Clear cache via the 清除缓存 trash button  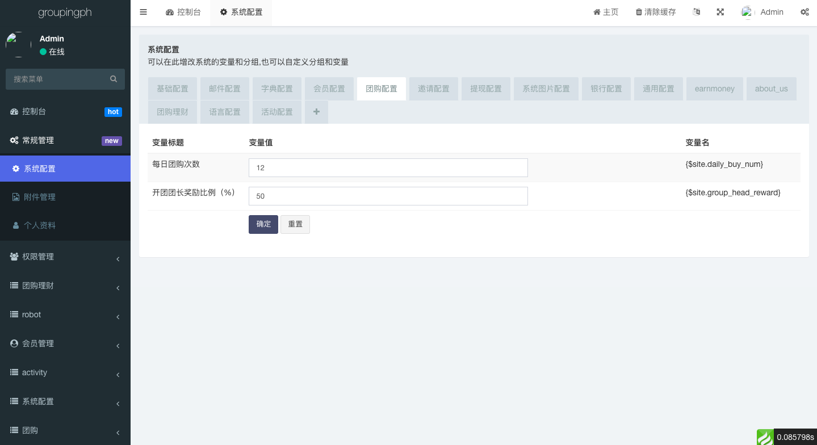(655, 12)
